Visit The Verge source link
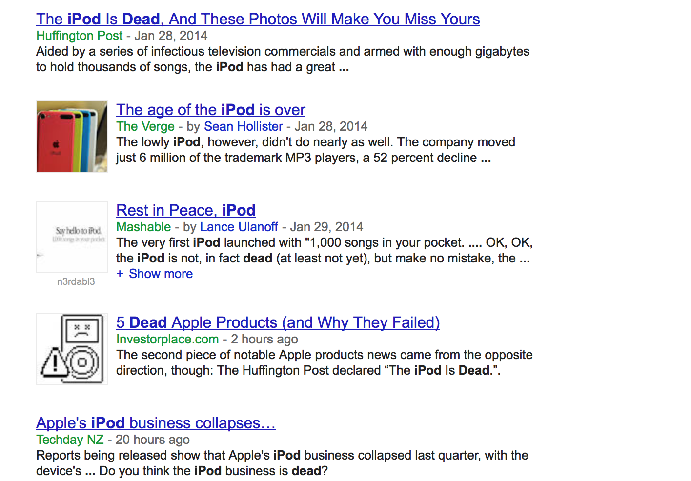Image resolution: width=691 pixels, height=481 pixels. pos(145,126)
